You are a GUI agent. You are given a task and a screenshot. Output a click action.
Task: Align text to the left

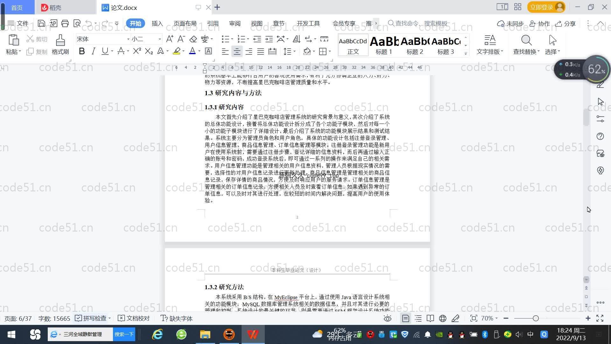pos(225,51)
